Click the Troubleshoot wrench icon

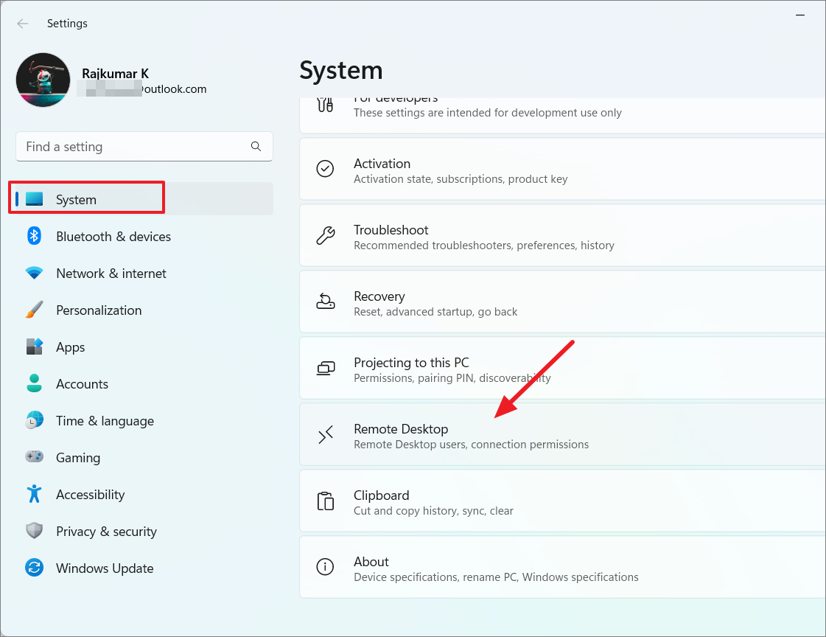coord(325,235)
